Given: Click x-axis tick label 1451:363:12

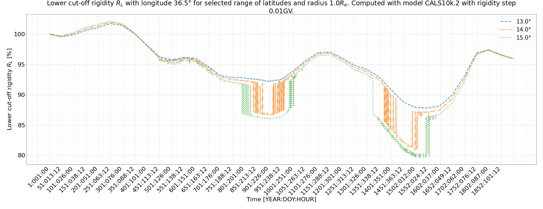Looking at the screenshot, I should click(x=389, y=182).
